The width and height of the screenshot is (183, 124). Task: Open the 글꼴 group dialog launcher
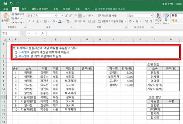click(x=71, y=27)
